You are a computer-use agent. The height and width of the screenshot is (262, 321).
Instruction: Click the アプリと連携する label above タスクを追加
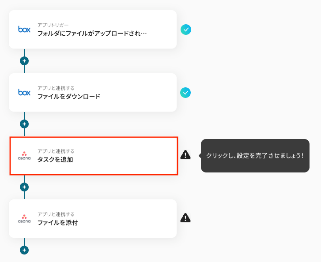(x=56, y=151)
